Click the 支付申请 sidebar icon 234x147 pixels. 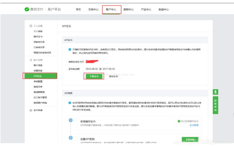click(x=31, y=110)
